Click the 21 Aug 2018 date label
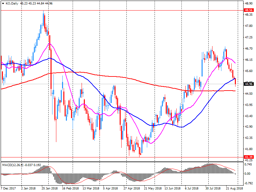This screenshot has width=256, height=192. point(234,188)
